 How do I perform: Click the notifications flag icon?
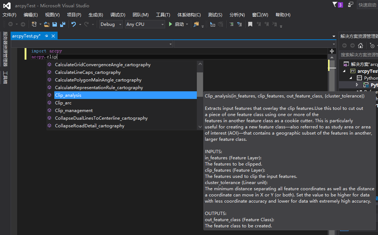coord(335,4)
